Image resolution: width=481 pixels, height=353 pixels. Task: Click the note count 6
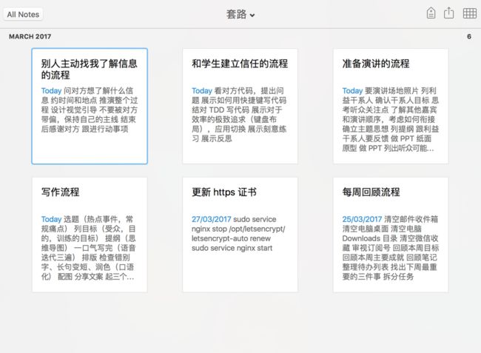469,36
